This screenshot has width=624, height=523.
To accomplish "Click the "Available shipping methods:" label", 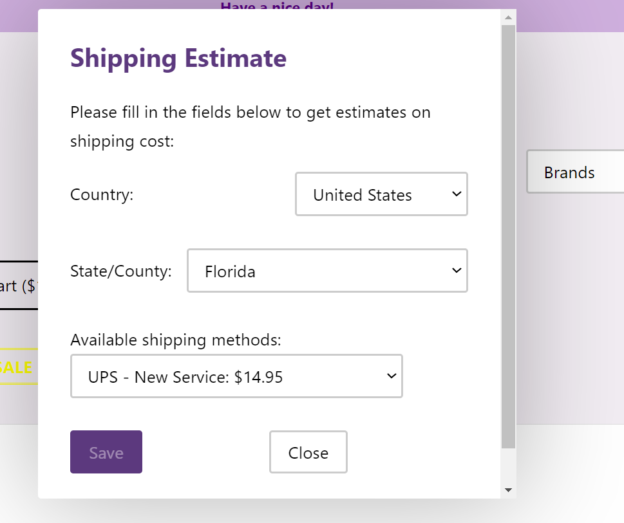I will point(176,340).
